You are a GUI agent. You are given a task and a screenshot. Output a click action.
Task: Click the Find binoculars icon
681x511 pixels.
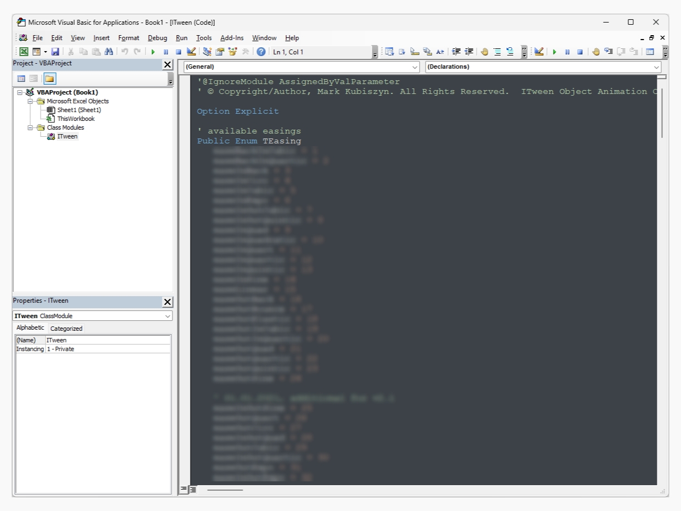pyautogui.click(x=108, y=52)
